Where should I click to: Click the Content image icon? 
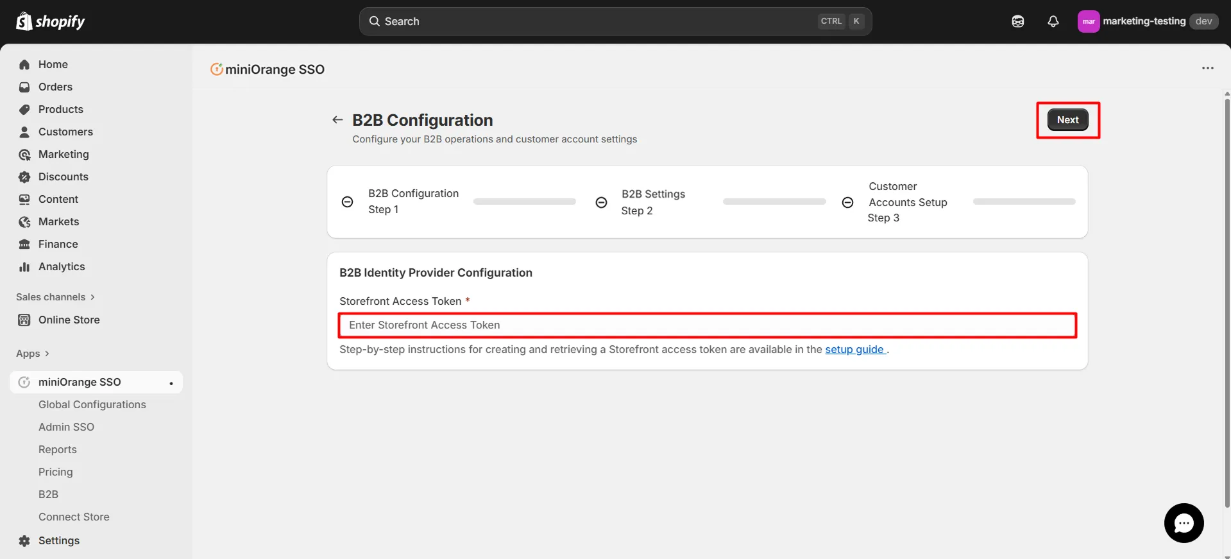[x=24, y=199]
